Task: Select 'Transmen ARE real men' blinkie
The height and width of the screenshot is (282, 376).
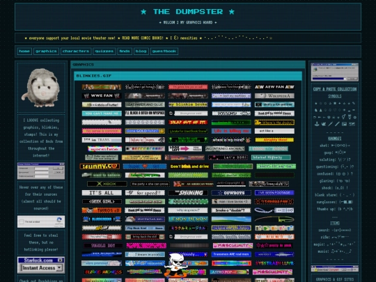Action: (231, 254)
